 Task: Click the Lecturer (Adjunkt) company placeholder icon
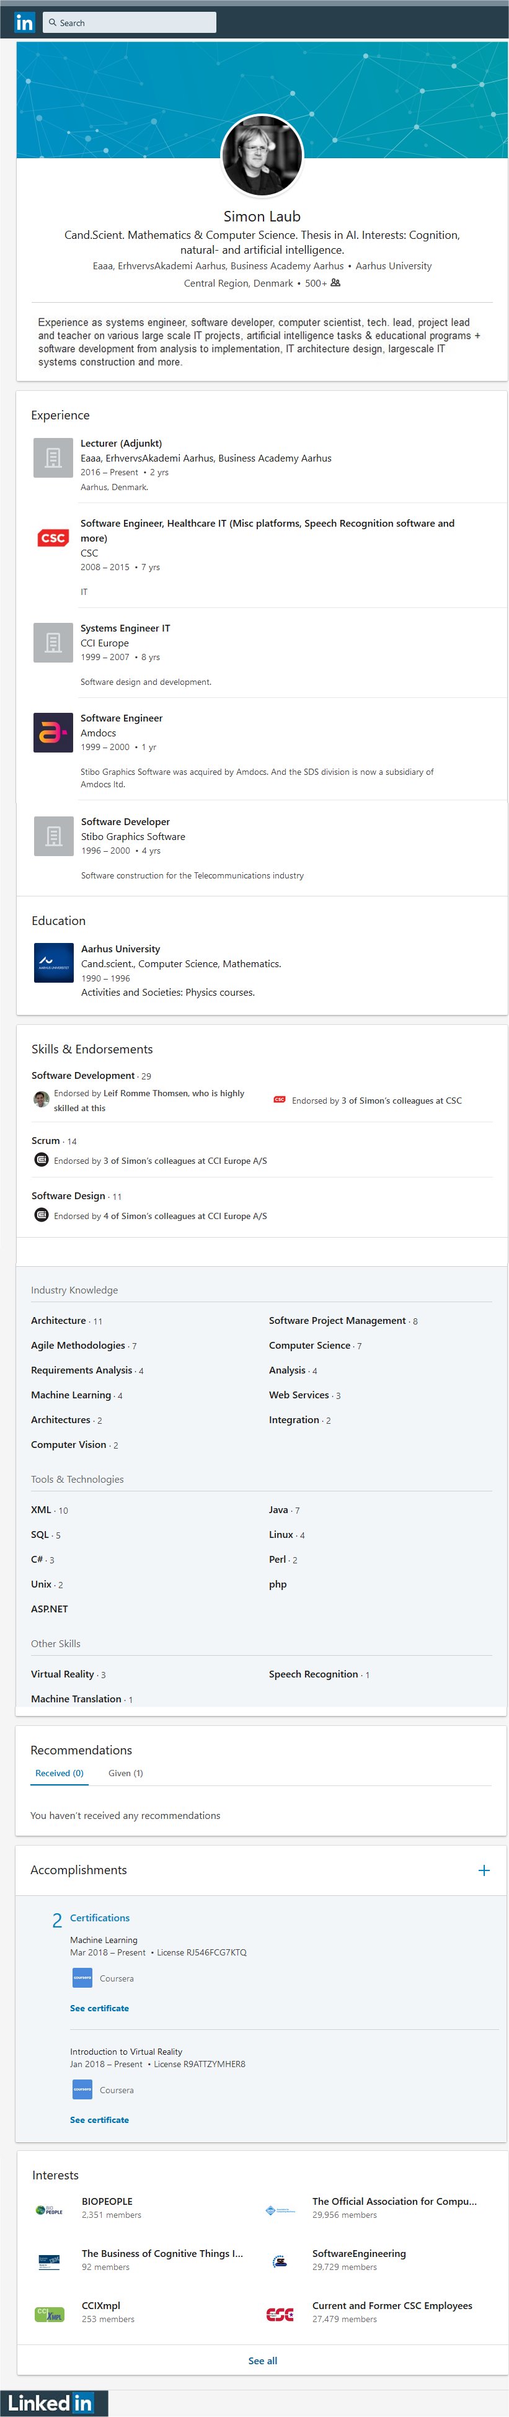(53, 458)
